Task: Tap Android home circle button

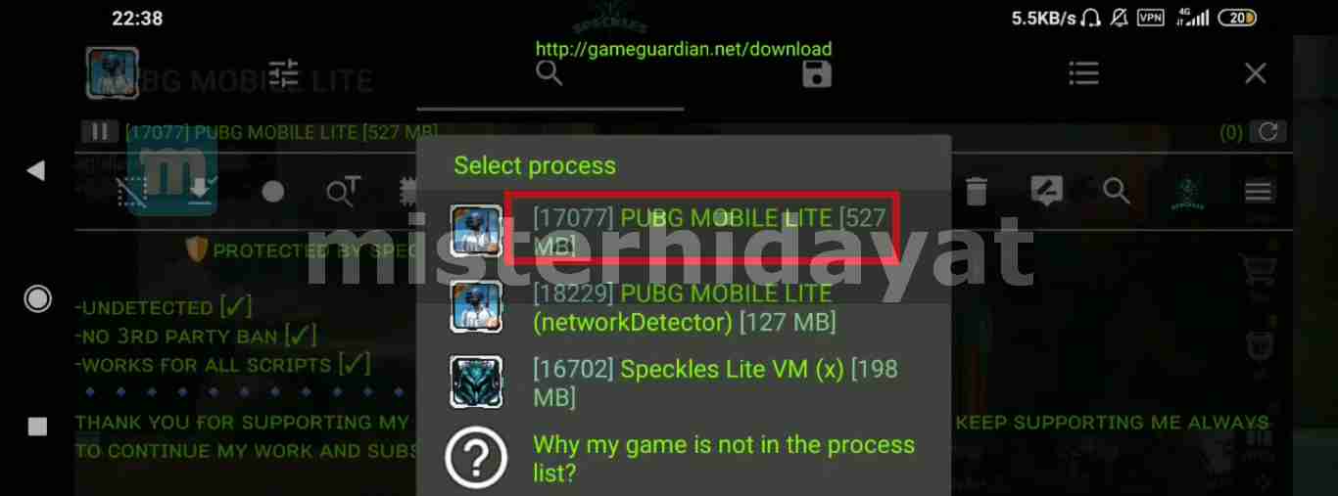Action: click(x=37, y=299)
